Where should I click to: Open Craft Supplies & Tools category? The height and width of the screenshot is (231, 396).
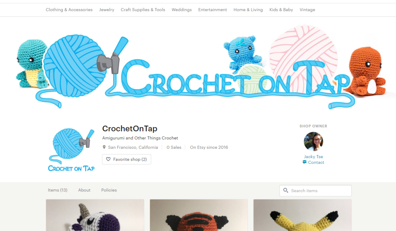click(x=143, y=10)
